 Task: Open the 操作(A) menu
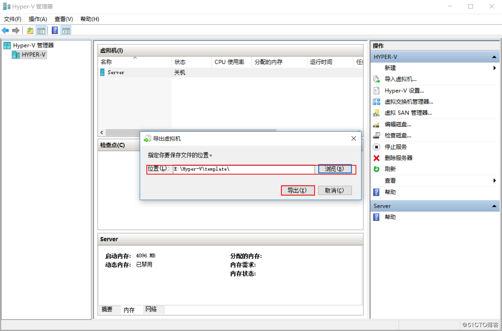[37, 19]
